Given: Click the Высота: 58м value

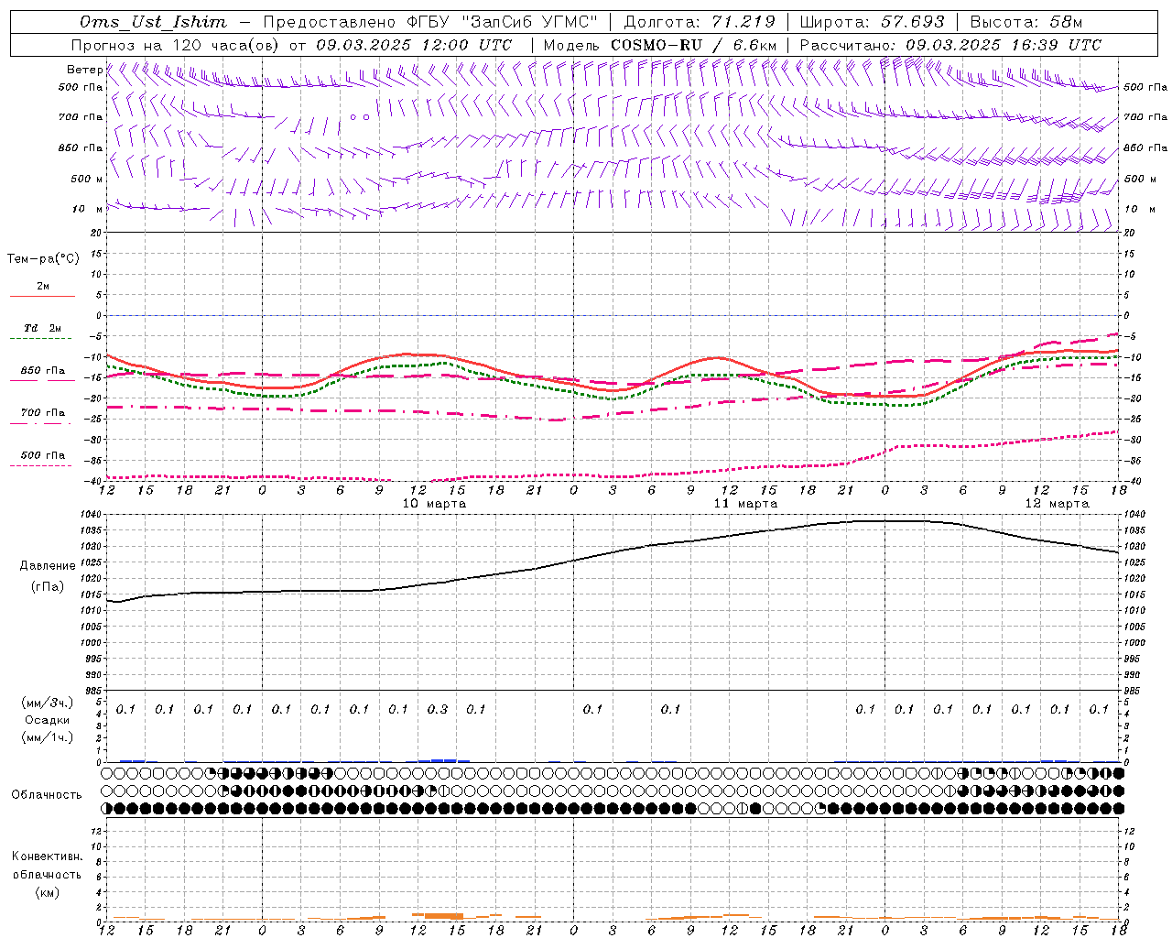Looking at the screenshot, I should pyautogui.click(x=1026, y=22).
